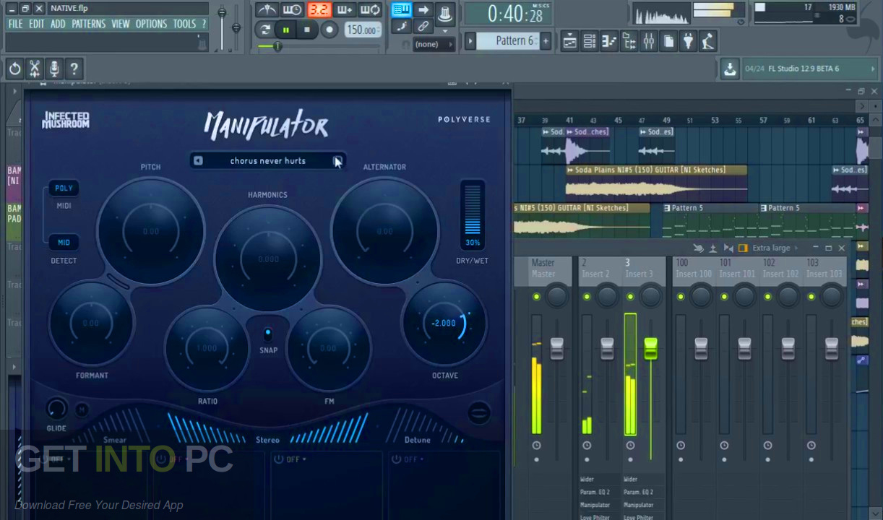
Task: Click the 'chorus never hurts' preset name
Action: tap(267, 160)
